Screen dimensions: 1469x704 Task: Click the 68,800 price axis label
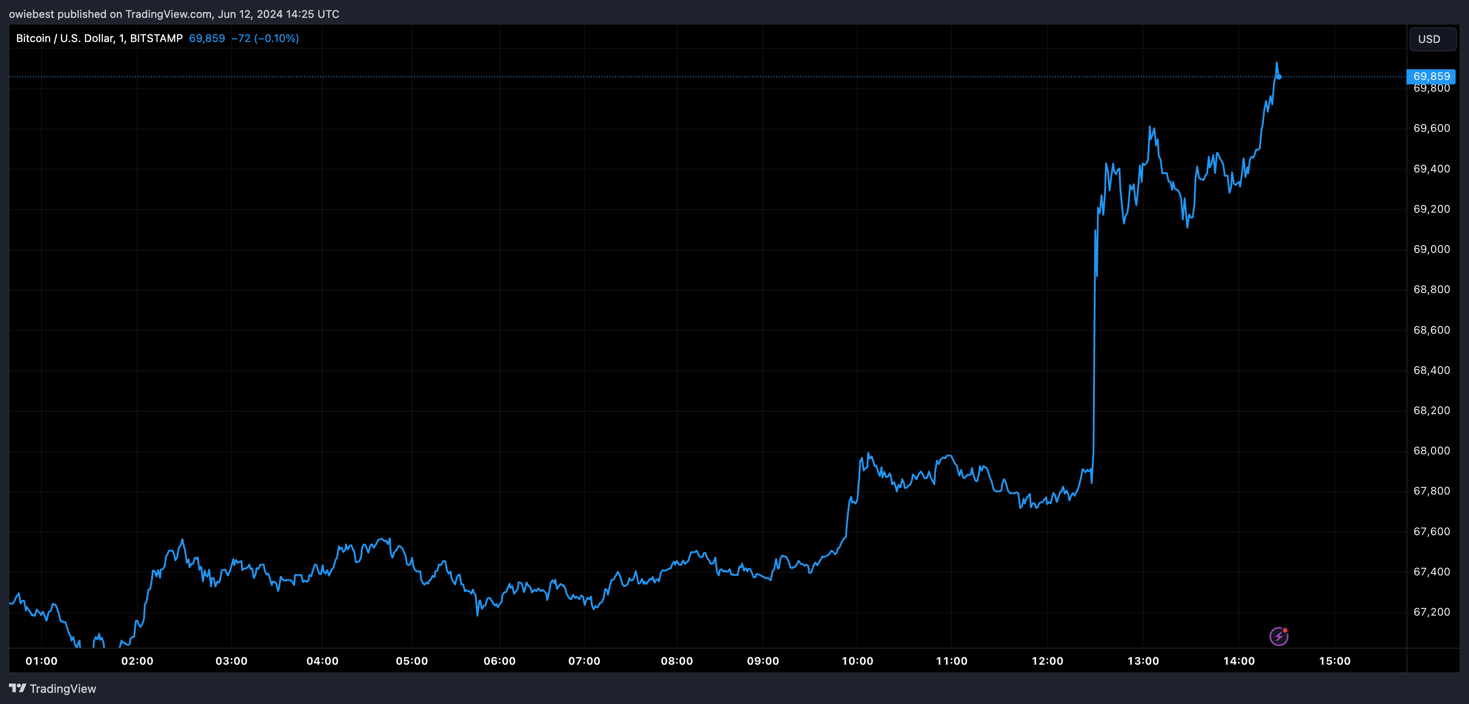click(1431, 289)
